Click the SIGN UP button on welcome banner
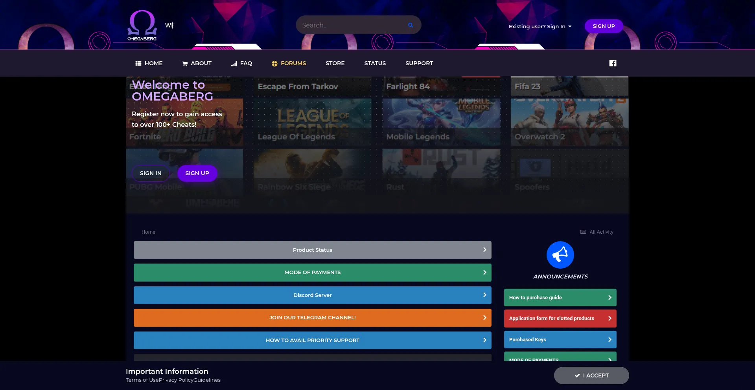The width and height of the screenshot is (755, 390). click(x=197, y=173)
